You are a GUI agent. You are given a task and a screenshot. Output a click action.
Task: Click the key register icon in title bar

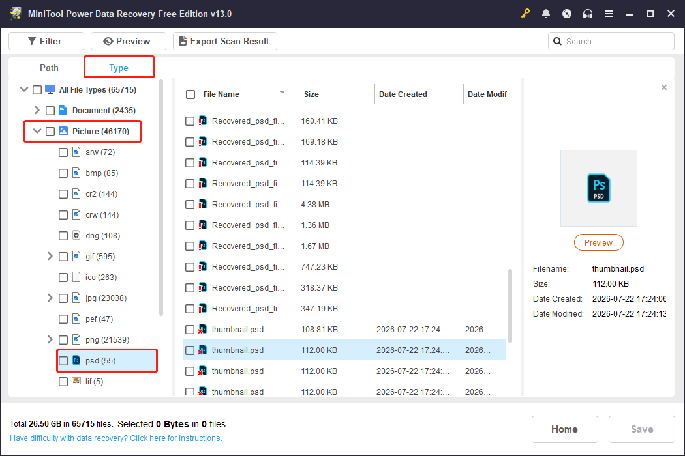(x=525, y=14)
